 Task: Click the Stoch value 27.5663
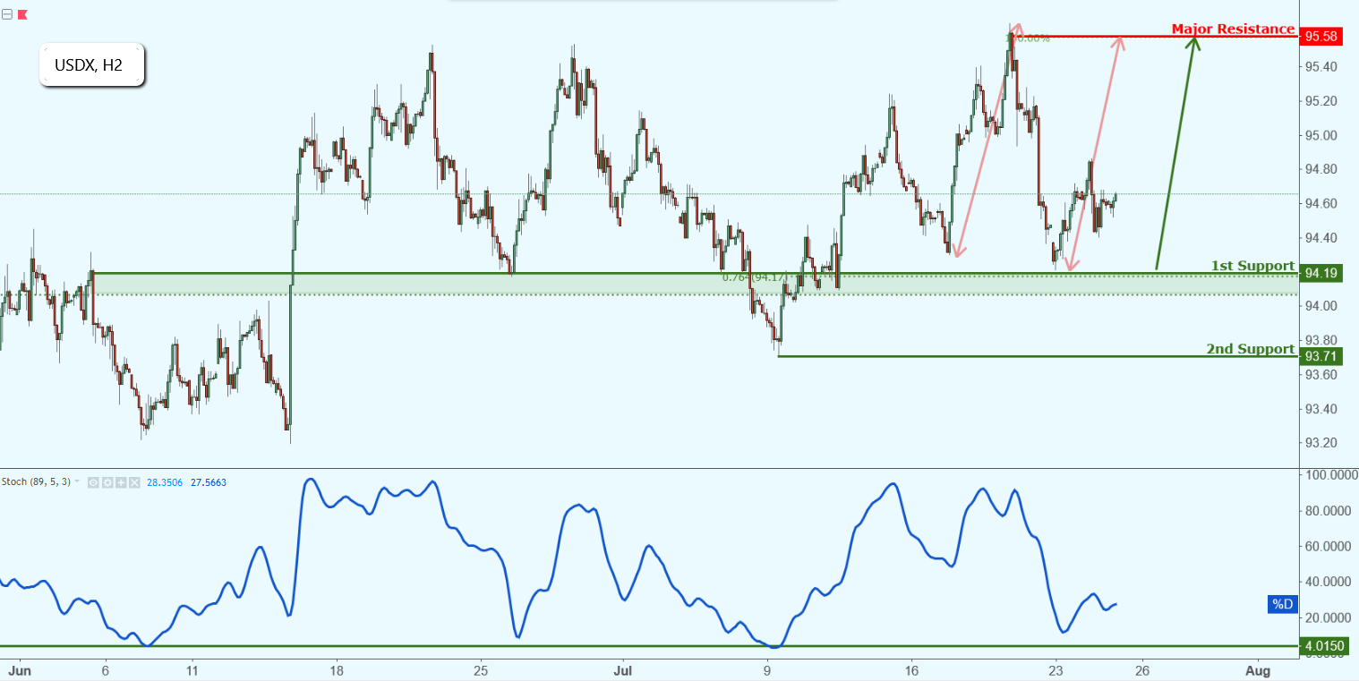[209, 482]
